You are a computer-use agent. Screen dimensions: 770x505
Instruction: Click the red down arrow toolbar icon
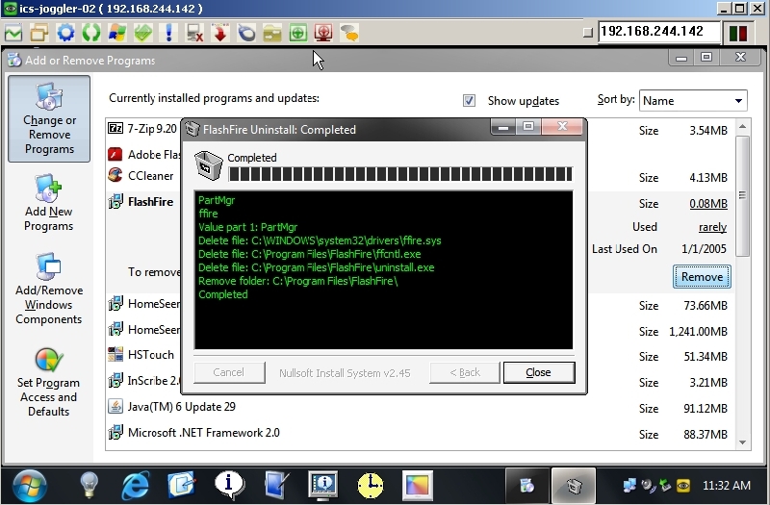coord(220,33)
